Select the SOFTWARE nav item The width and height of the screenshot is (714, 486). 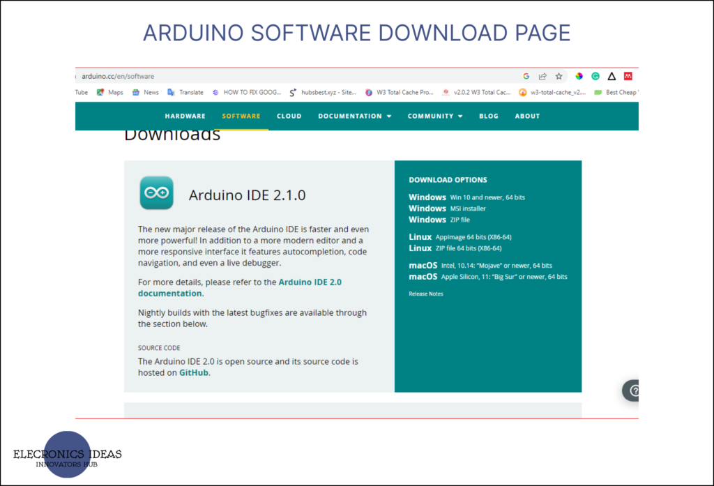[241, 116]
